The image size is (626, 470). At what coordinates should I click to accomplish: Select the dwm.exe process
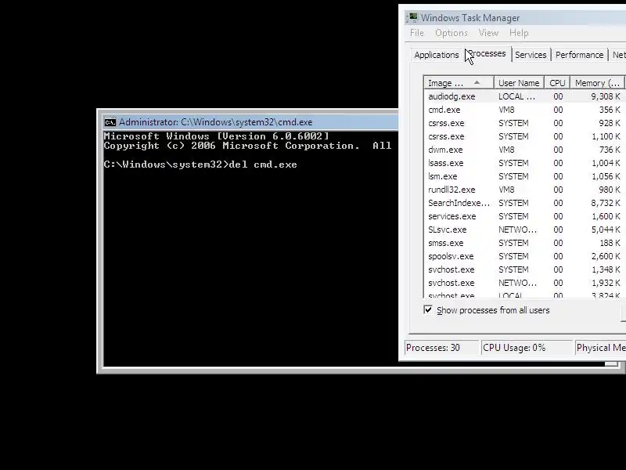click(x=524, y=150)
